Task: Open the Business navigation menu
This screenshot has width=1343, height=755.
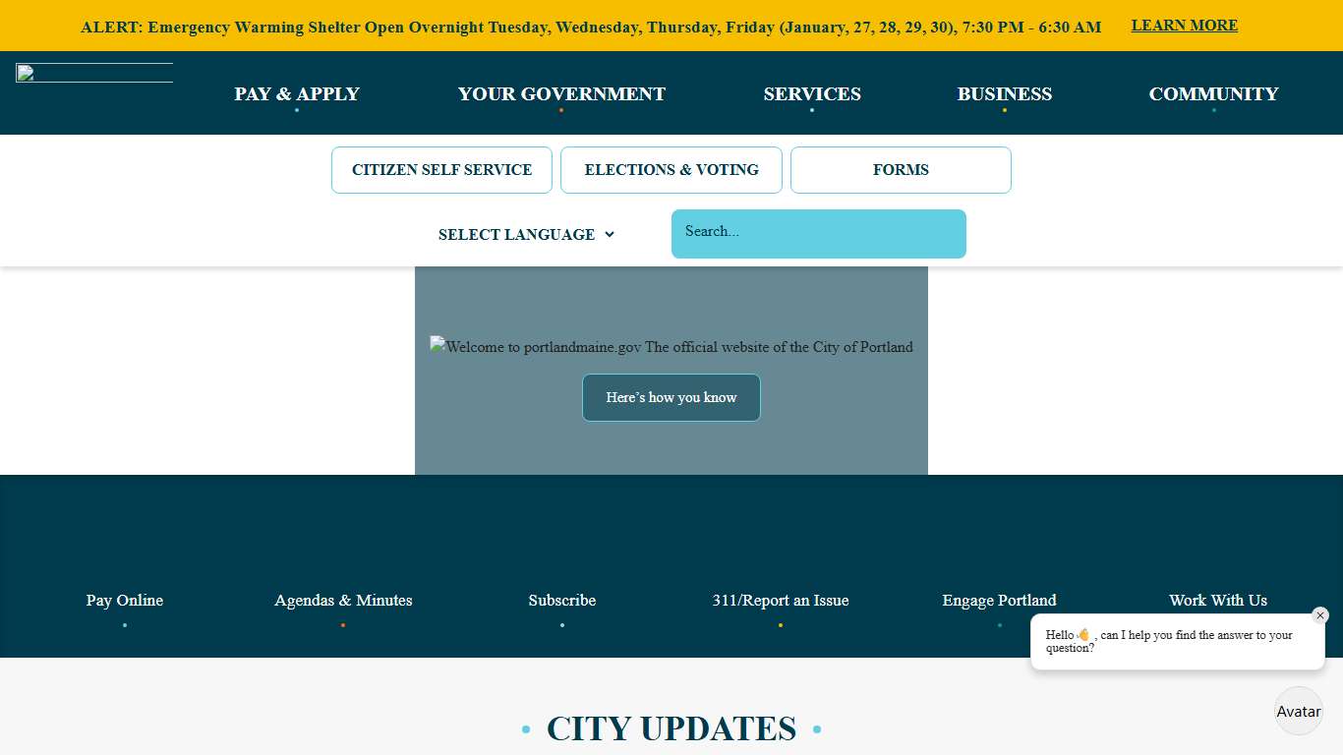Action: [x=1005, y=93]
